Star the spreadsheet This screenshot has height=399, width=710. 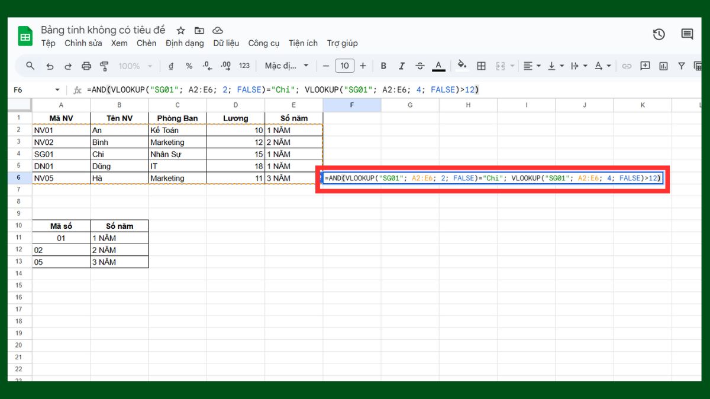[x=180, y=30]
